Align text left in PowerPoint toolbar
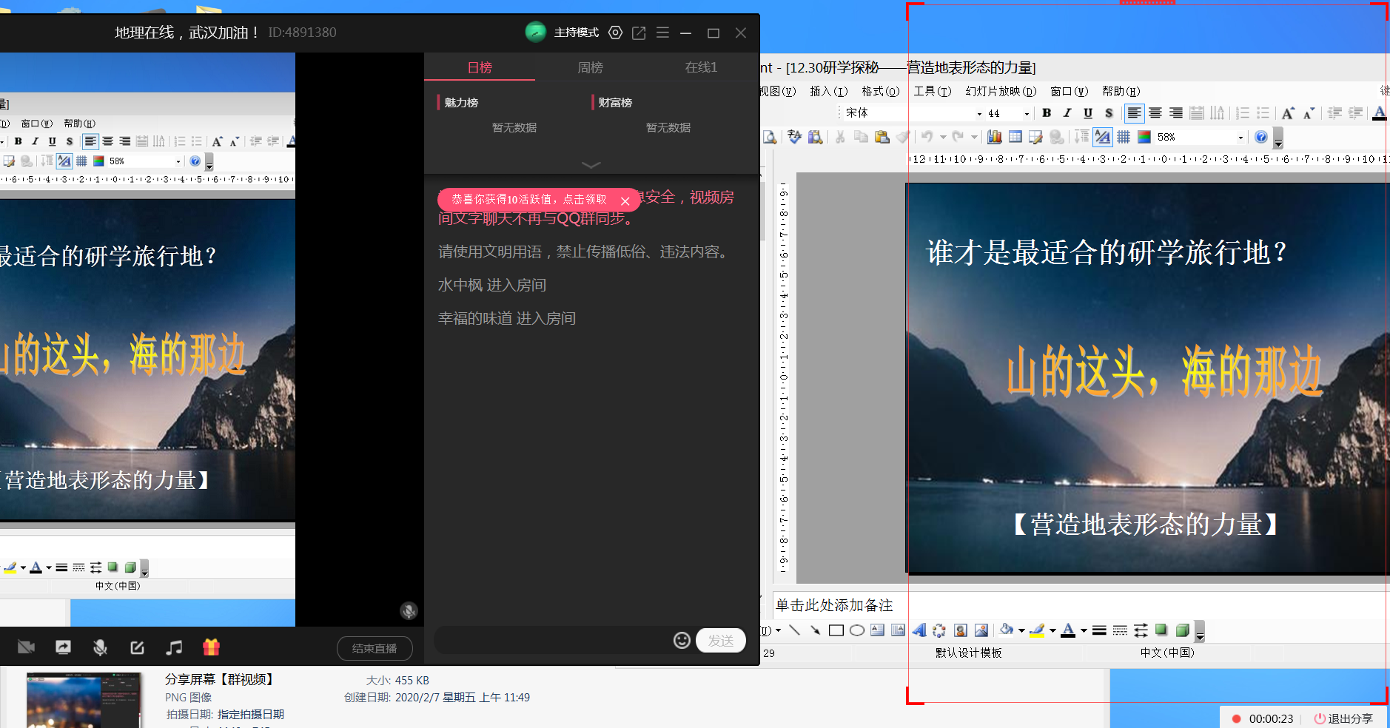 tap(1134, 113)
